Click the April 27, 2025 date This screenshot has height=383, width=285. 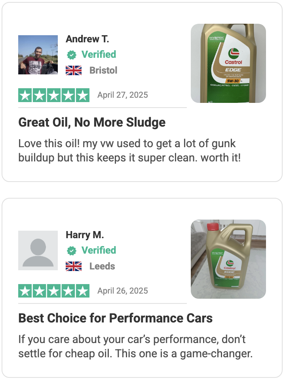[123, 95]
